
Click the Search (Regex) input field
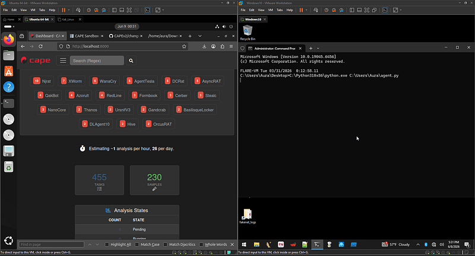[x=97, y=60]
